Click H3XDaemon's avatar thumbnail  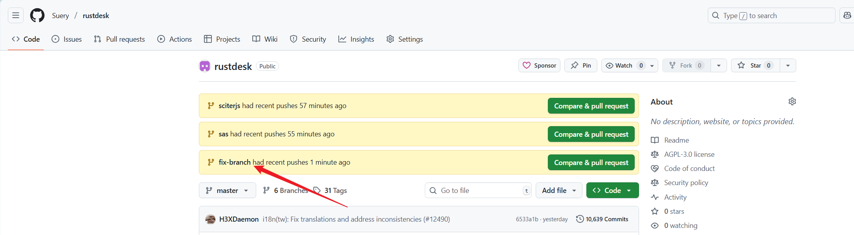210,219
